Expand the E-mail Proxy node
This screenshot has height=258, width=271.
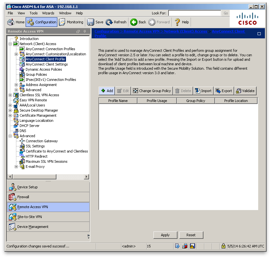coord(16,167)
